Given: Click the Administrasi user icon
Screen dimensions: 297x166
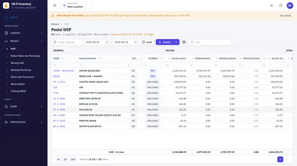Looking at the screenshot, I should pos(6,122).
